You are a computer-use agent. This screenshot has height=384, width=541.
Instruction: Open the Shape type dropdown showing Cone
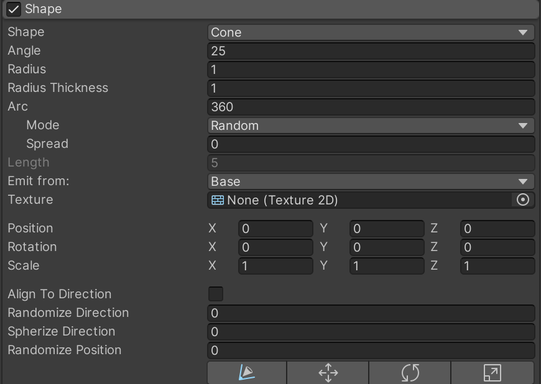pos(371,32)
